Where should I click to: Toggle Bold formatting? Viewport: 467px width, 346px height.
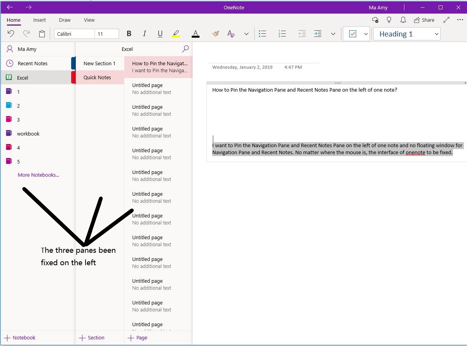129,34
